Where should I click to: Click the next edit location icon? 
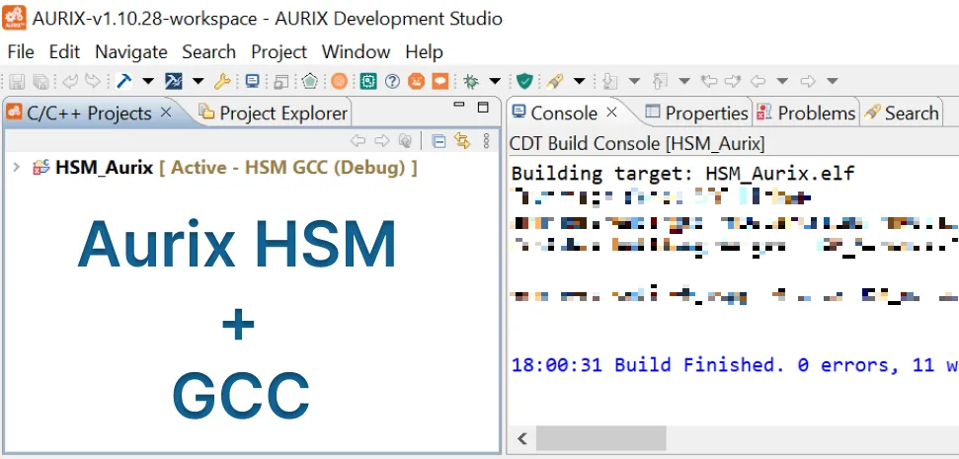[733, 81]
